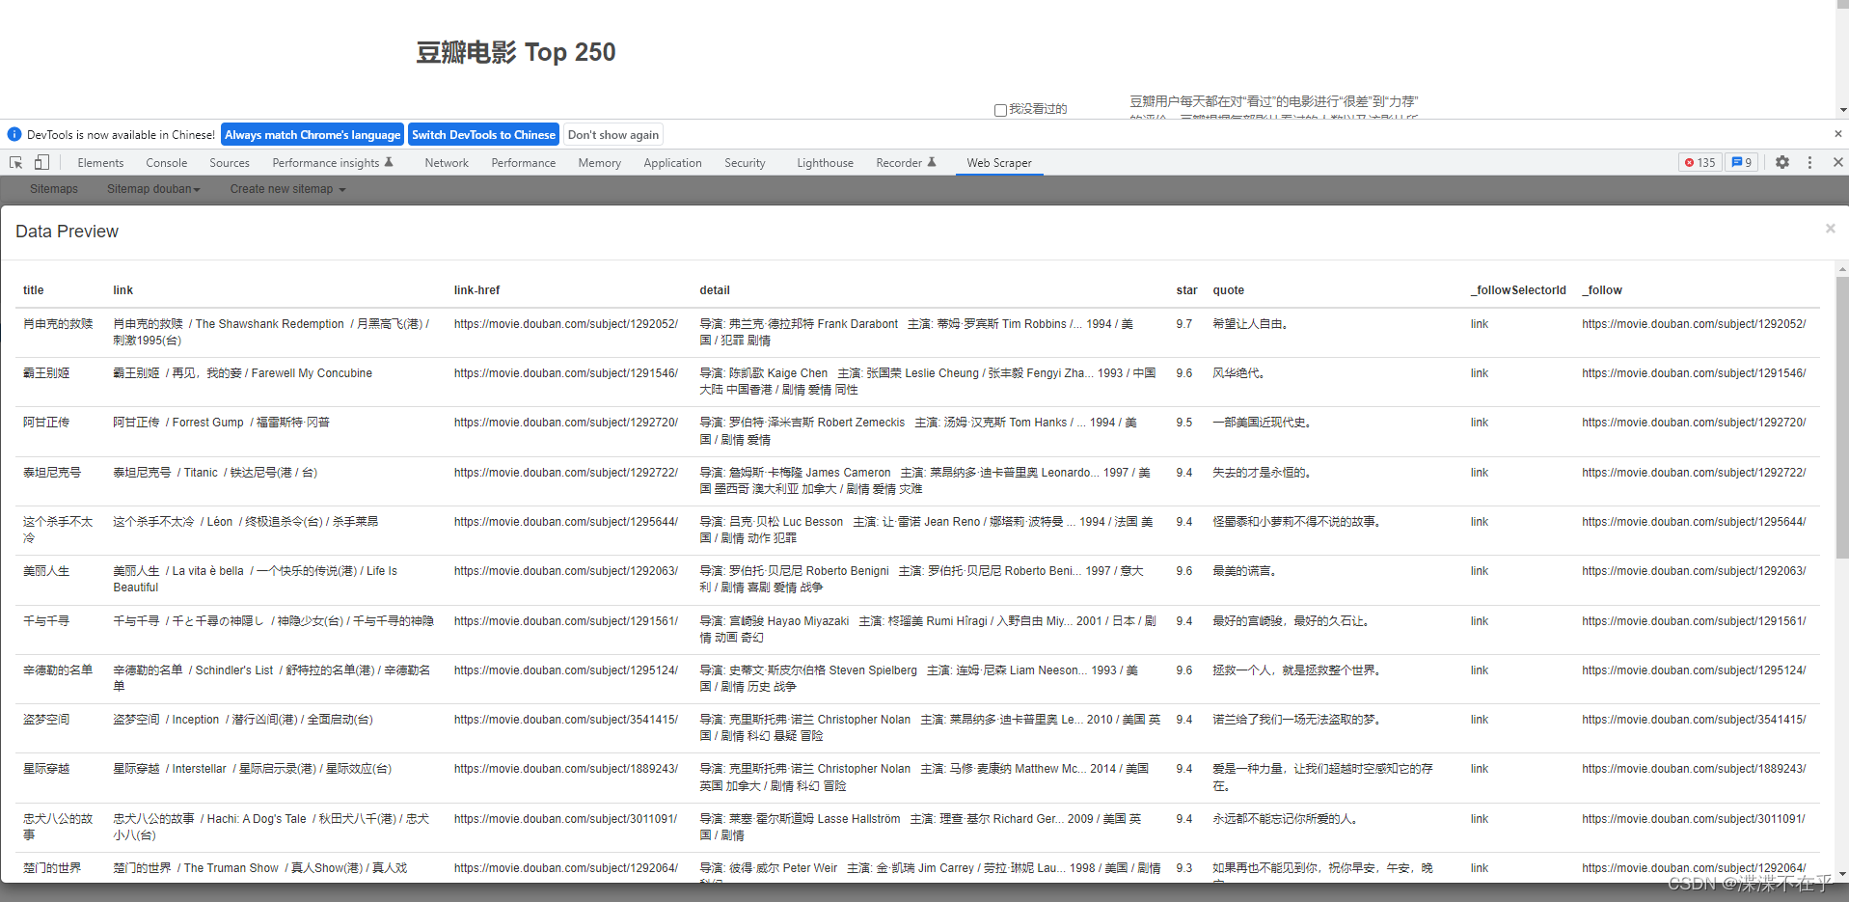Switch to the Sources tab

[230, 163]
